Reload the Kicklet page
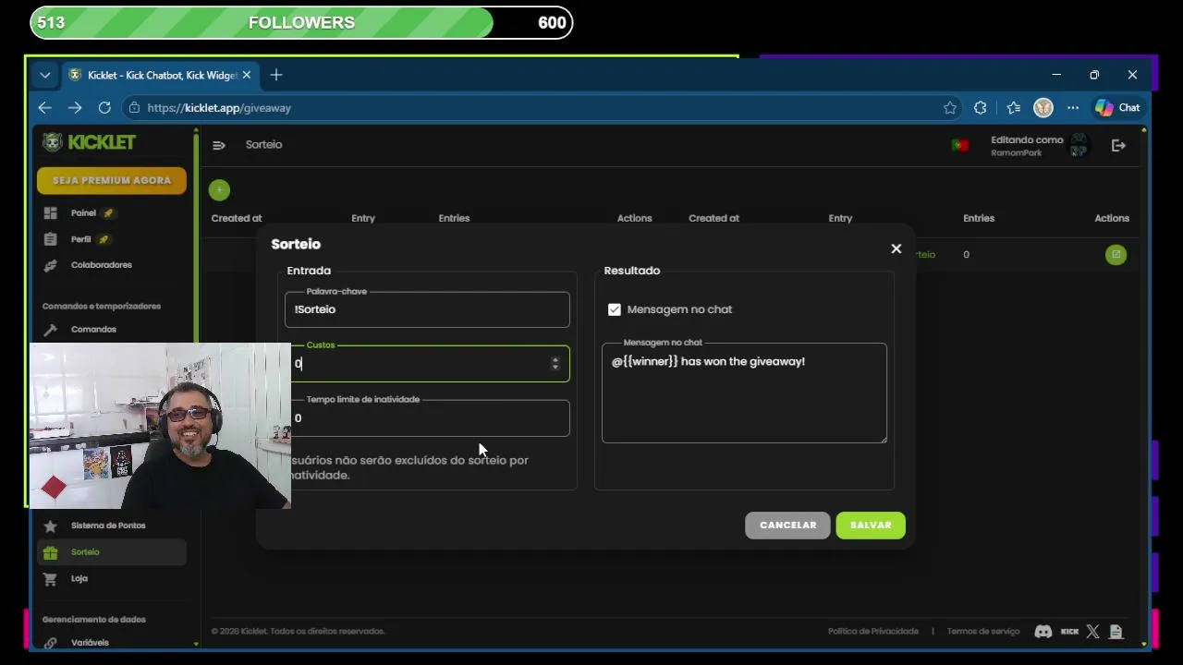Image resolution: width=1183 pixels, height=665 pixels. point(104,108)
